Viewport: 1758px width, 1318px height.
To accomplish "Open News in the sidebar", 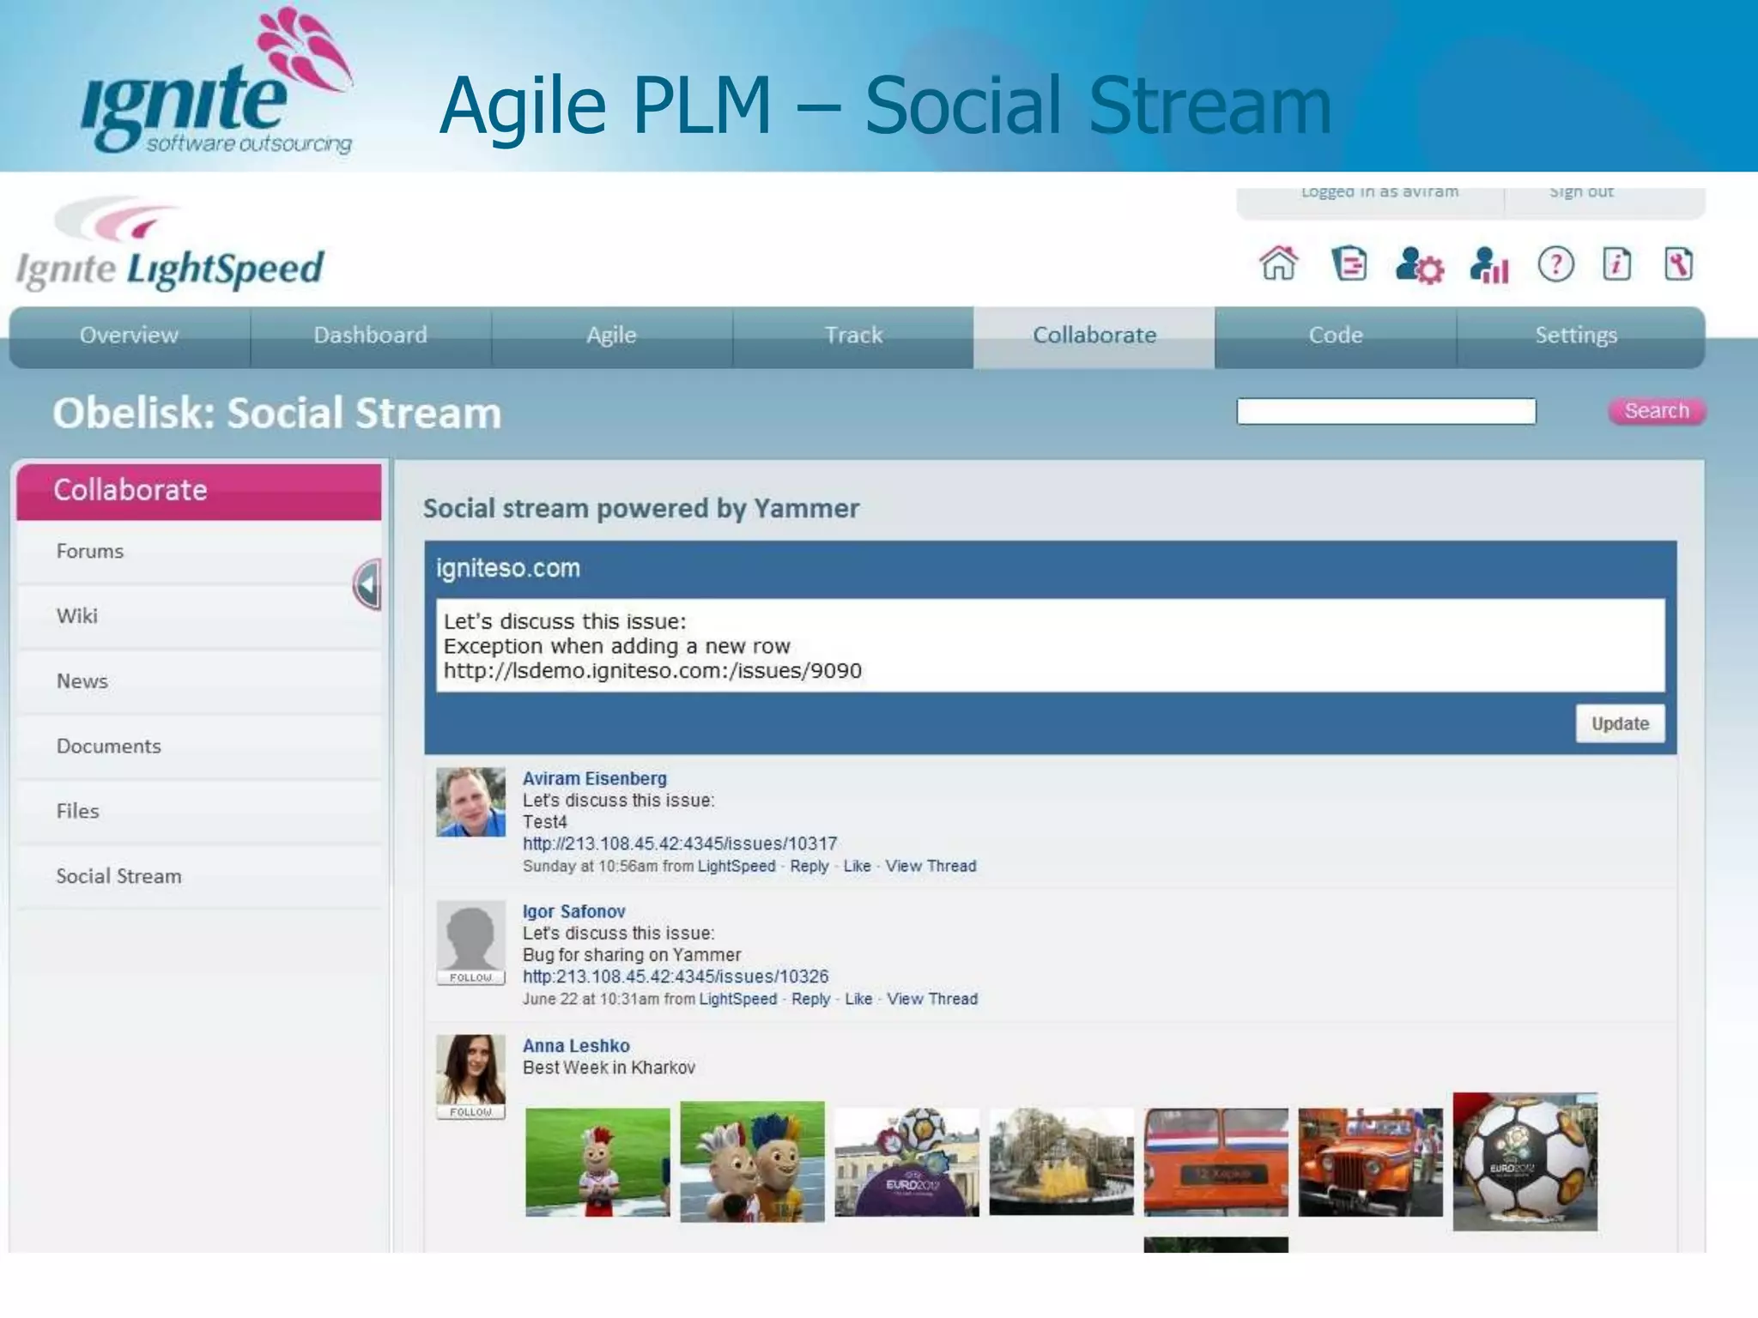I will click(199, 681).
